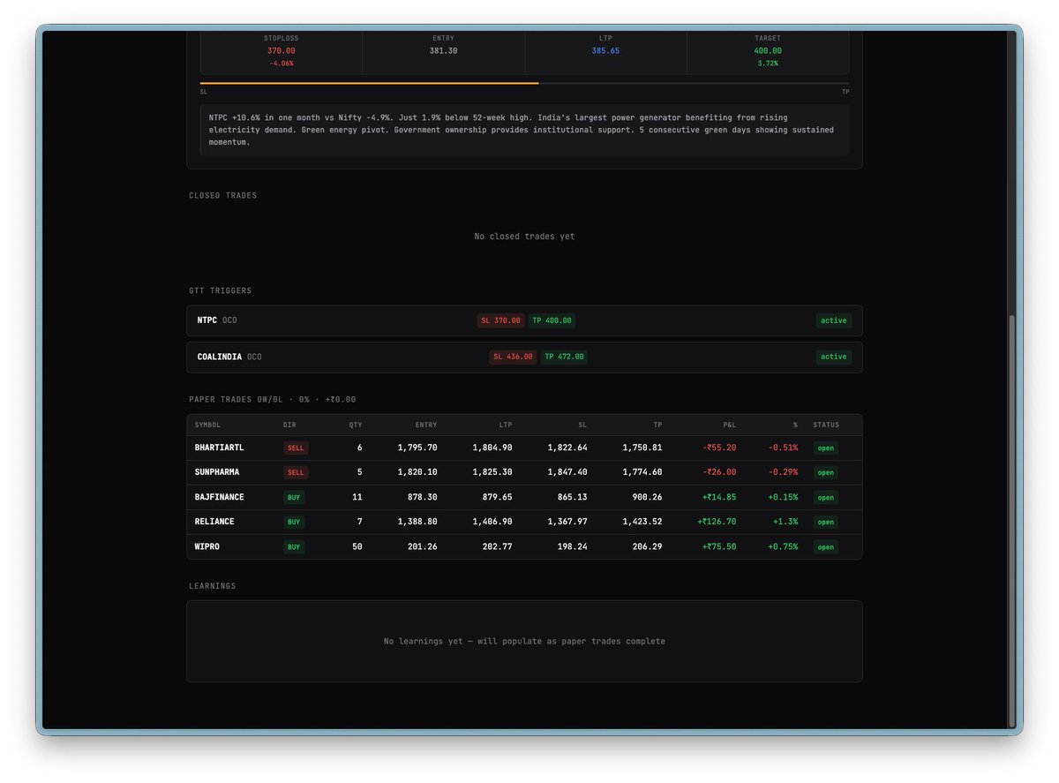Click the STATUS column header
This screenshot has width=1059, height=783.
coord(826,425)
